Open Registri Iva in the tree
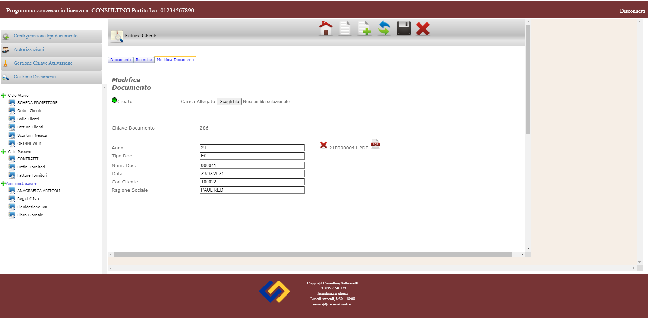The image size is (648, 318). tap(28, 199)
